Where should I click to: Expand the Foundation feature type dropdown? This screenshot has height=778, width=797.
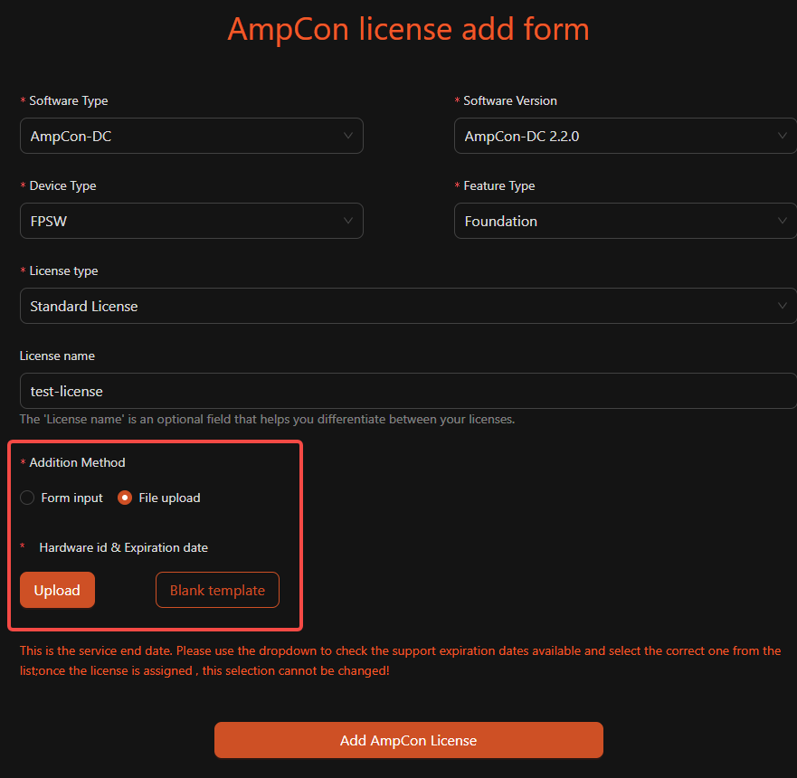pos(615,222)
